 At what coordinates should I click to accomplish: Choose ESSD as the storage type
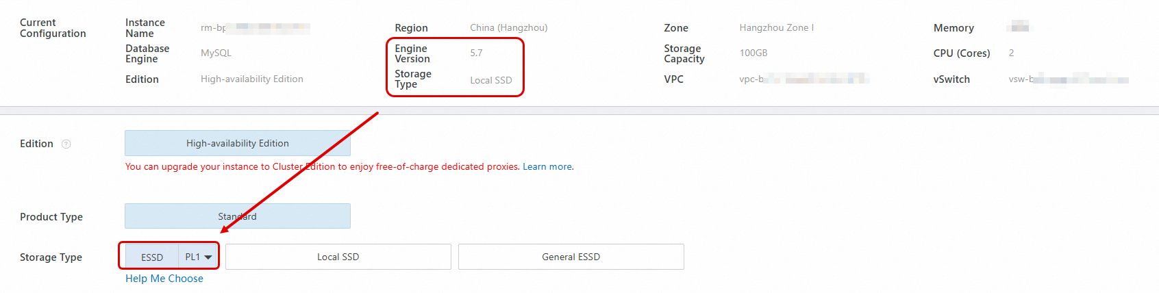click(152, 257)
